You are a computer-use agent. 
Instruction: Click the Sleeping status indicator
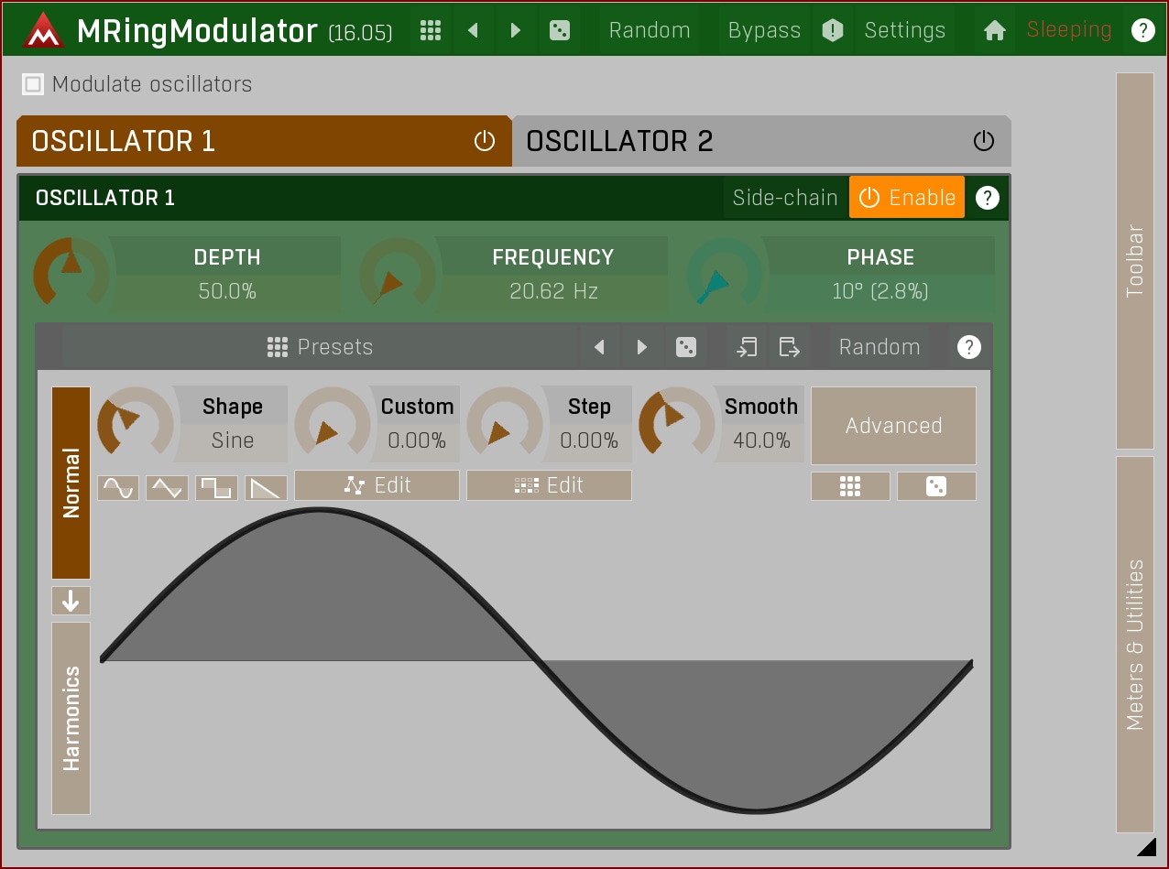point(1069,30)
